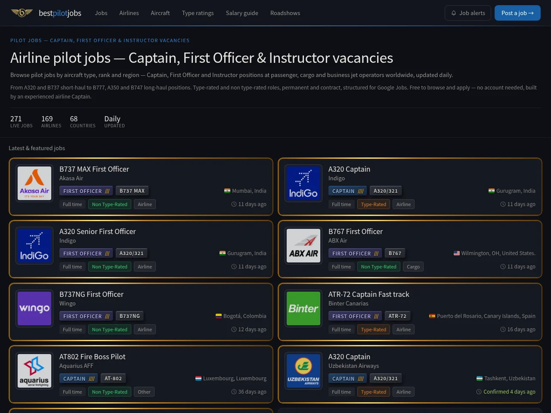551x413 pixels.
Task: Click the FIRST OFFICER badge on Akasa Air card
Action: (x=86, y=191)
